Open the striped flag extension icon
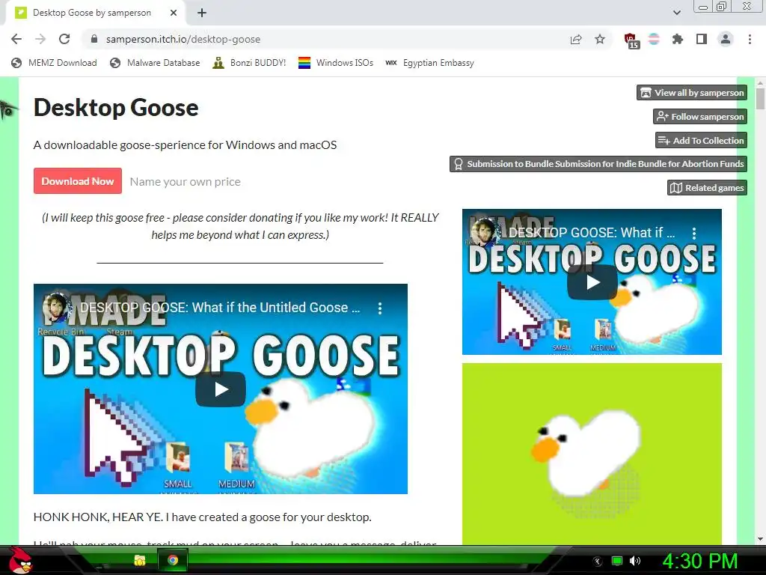 click(x=654, y=39)
